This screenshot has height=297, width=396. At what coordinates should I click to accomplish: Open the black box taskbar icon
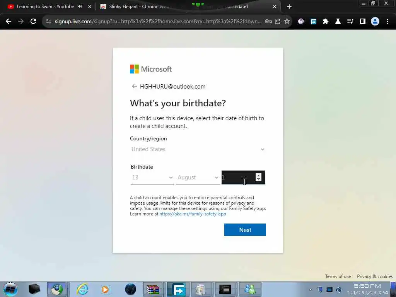34,289
